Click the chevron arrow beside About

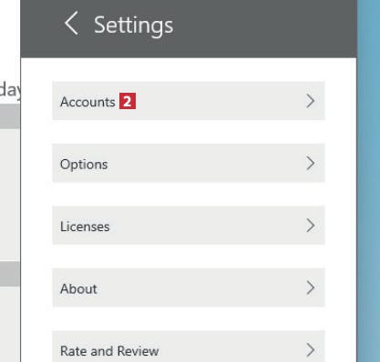[310, 287]
